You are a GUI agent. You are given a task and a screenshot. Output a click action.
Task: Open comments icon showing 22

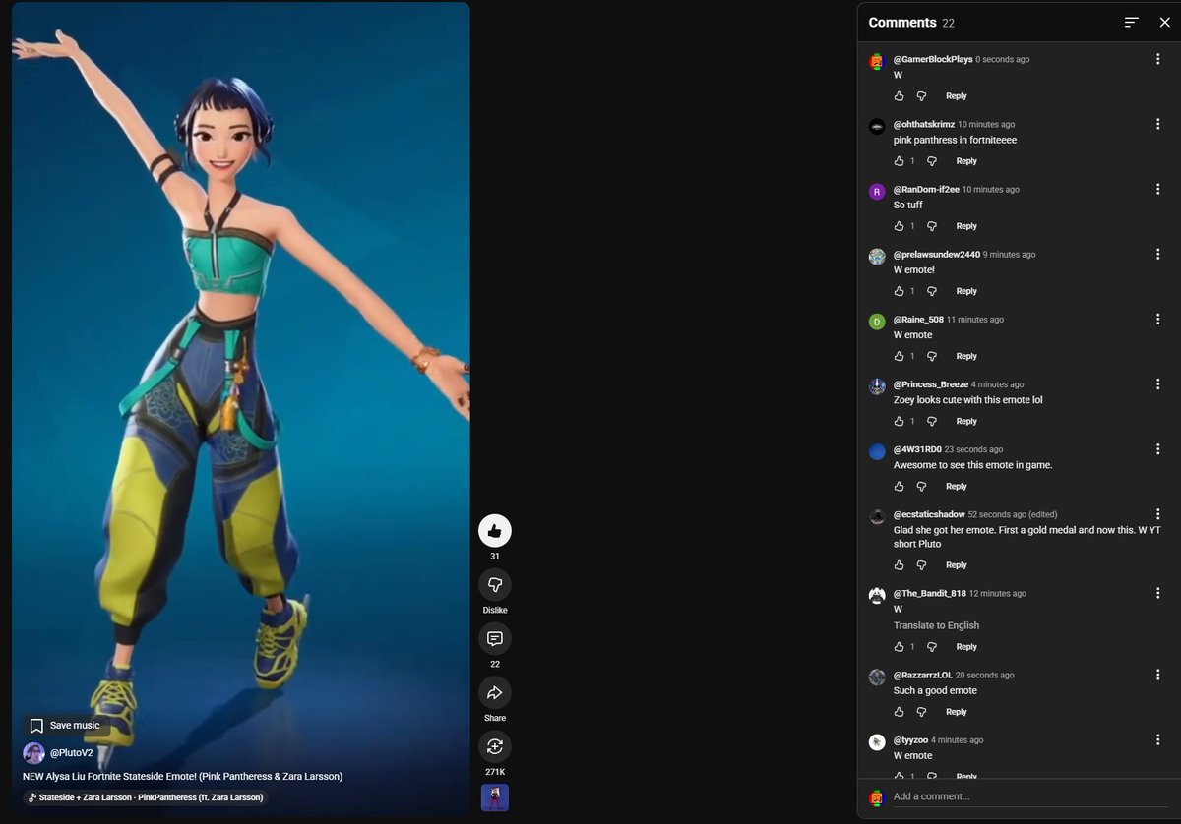point(495,639)
